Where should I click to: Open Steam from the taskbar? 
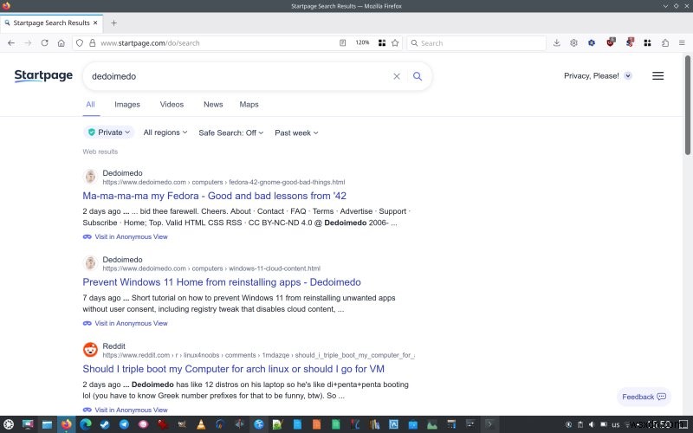(x=105, y=424)
